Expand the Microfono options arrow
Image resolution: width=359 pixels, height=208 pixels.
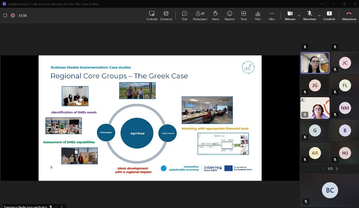click(x=319, y=15)
